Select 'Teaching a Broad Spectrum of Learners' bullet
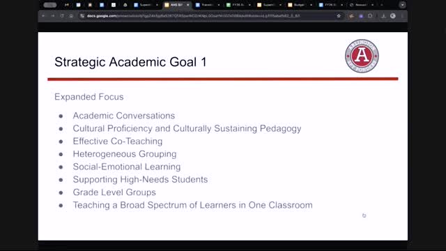 [192, 205]
